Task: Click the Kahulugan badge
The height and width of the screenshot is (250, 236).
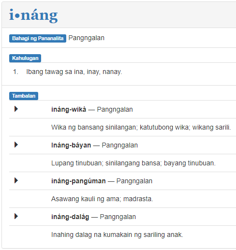Action: click(x=25, y=58)
